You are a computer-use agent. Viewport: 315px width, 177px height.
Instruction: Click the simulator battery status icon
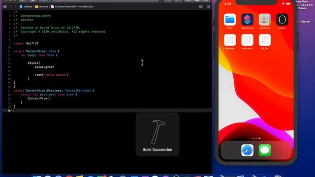tap(288, 4)
